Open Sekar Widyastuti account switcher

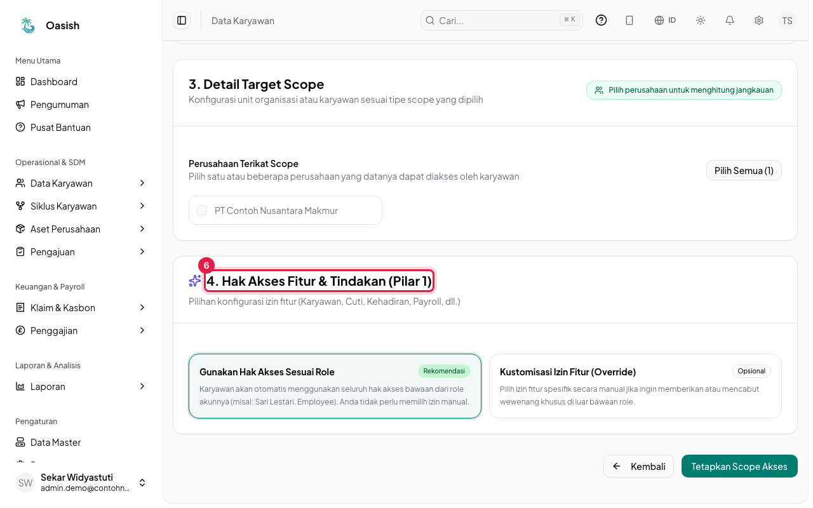(x=81, y=483)
